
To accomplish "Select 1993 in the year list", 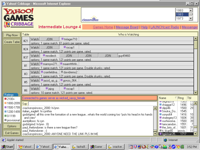I will [182, 10].
